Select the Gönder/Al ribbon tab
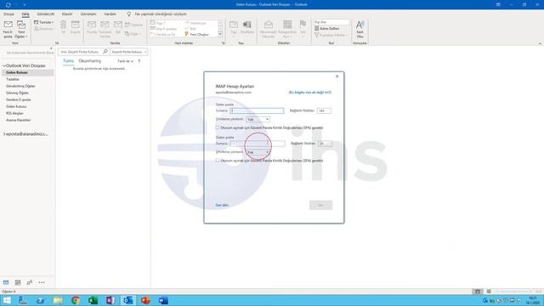544x306 pixels. click(45, 14)
